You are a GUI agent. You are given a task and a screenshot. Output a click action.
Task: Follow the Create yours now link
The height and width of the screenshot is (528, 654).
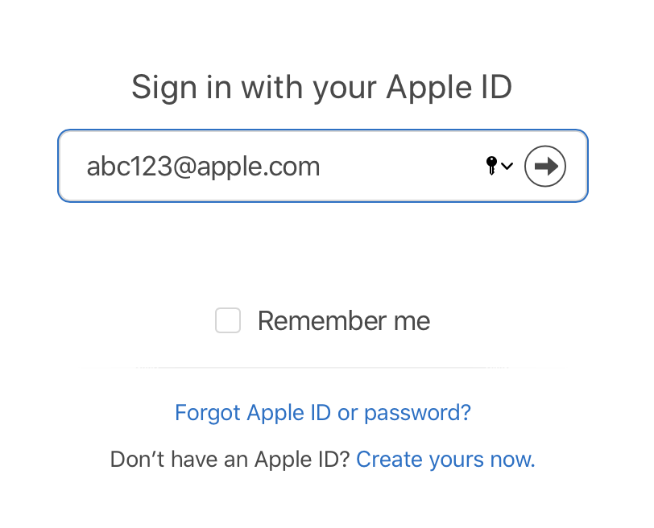[x=445, y=460]
